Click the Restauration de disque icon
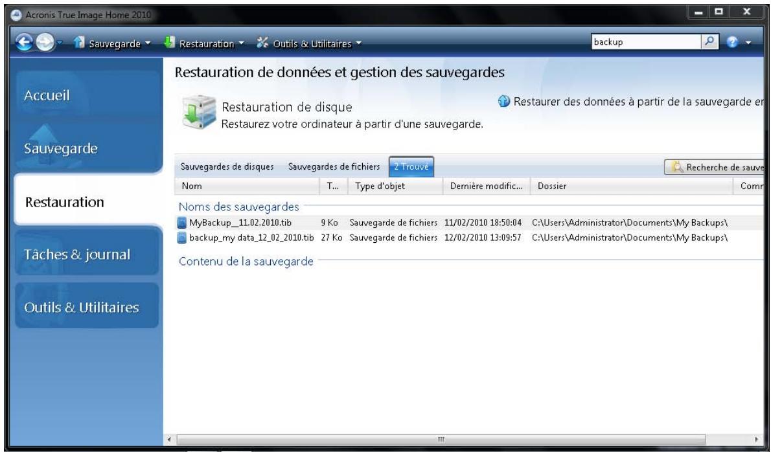Viewport: 771px width, 452px height. click(199, 112)
